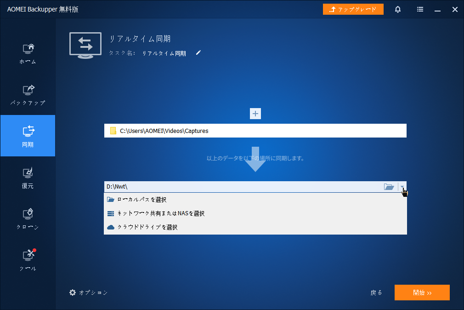This screenshot has width=464, height=310.
Task: Edit task name with pencil icon
Action: (x=198, y=53)
